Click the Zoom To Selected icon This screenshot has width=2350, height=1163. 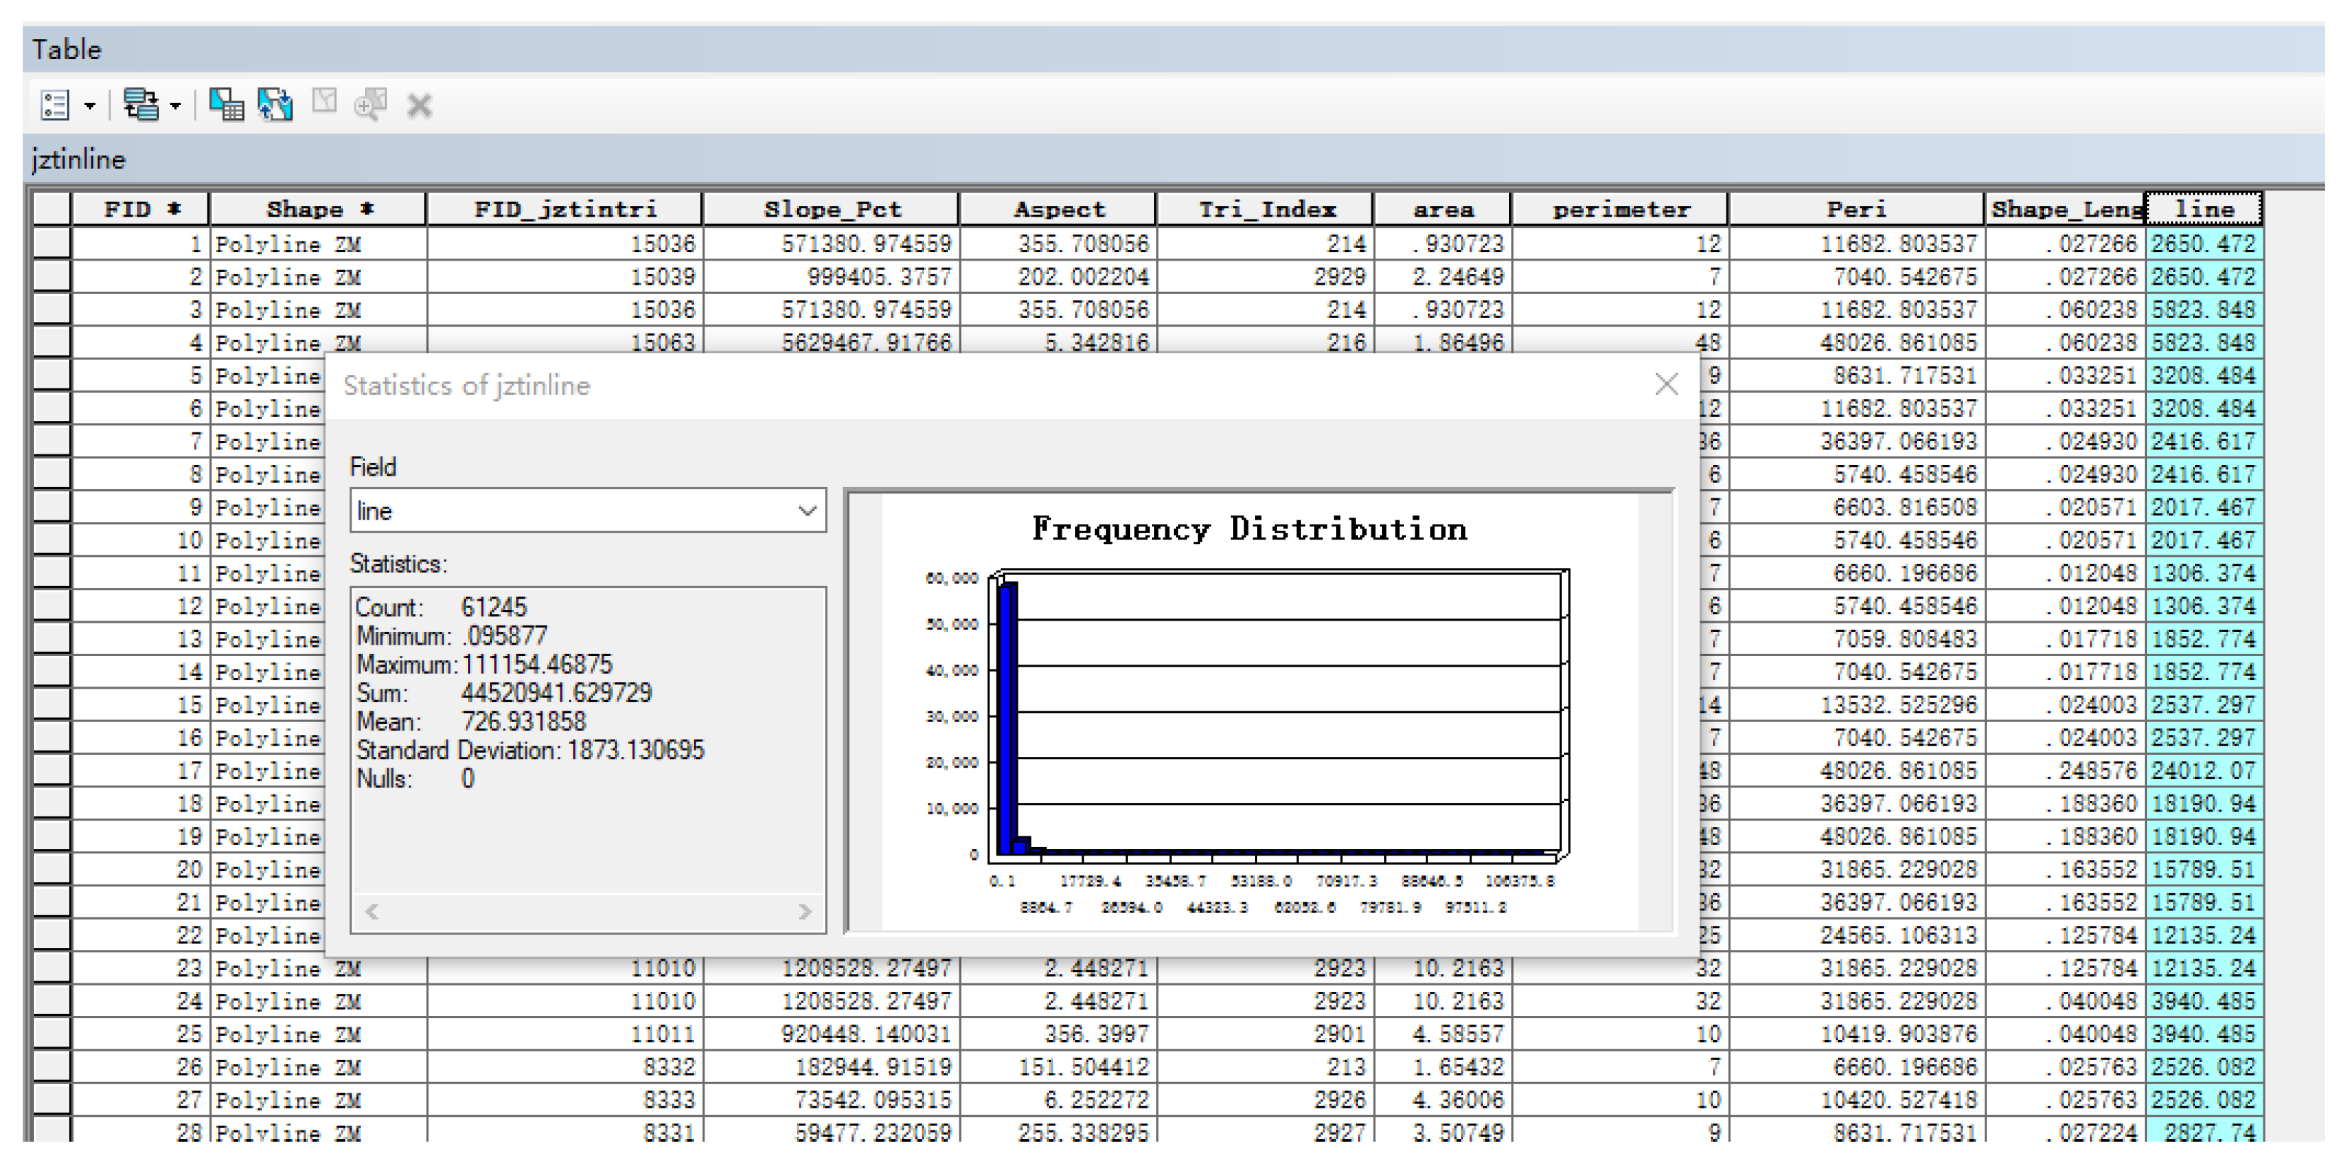371,105
